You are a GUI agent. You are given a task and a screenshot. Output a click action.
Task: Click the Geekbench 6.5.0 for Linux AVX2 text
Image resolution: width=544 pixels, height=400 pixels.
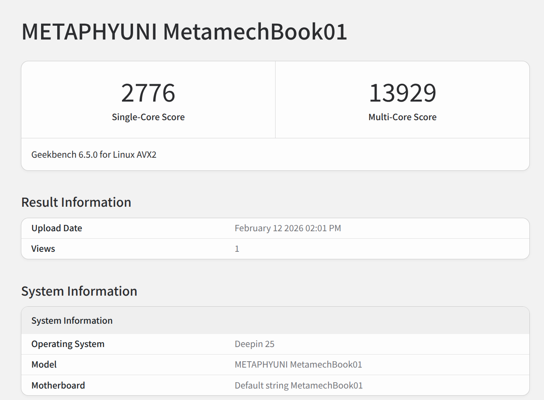click(x=94, y=155)
